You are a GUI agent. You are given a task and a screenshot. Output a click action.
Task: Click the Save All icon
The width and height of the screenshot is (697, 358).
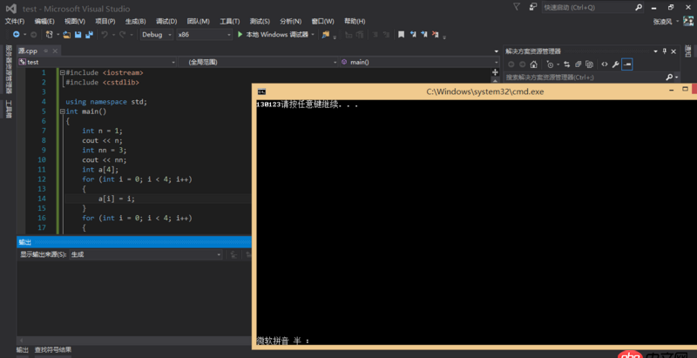pyautogui.click(x=90, y=35)
